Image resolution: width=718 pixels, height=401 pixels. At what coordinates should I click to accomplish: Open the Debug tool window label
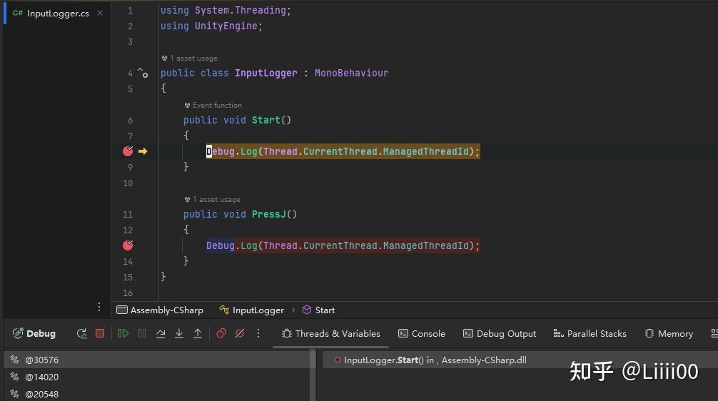coord(34,334)
